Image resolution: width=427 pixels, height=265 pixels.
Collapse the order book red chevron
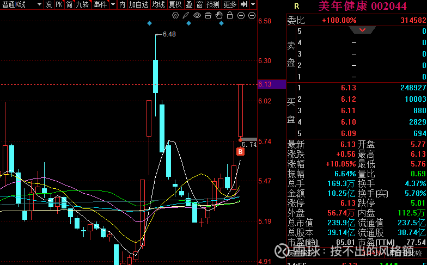(x=363, y=30)
